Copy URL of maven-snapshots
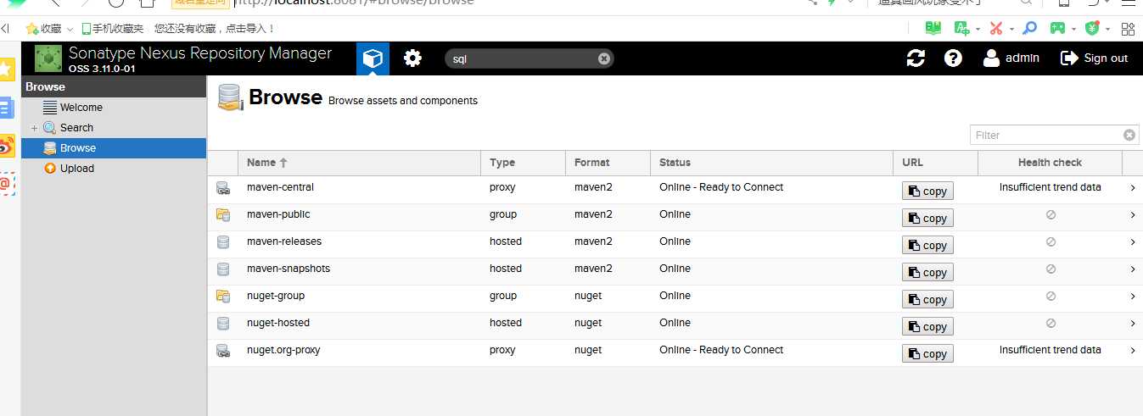The width and height of the screenshot is (1143, 416). click(927, 272)
